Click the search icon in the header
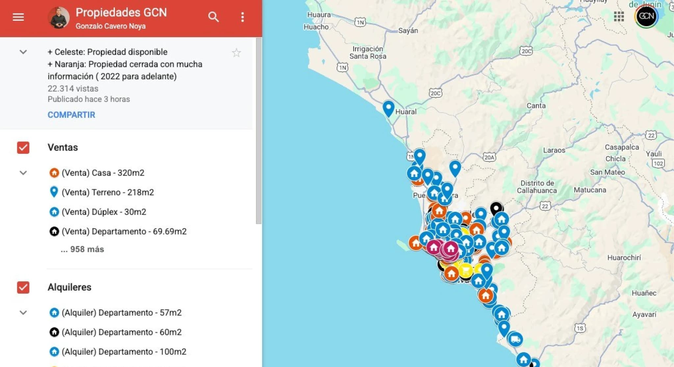 [213, 17]
